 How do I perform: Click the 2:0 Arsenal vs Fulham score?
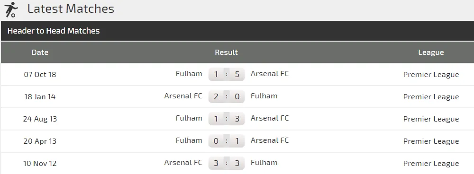pyautogui.click(x=227, y=96)
